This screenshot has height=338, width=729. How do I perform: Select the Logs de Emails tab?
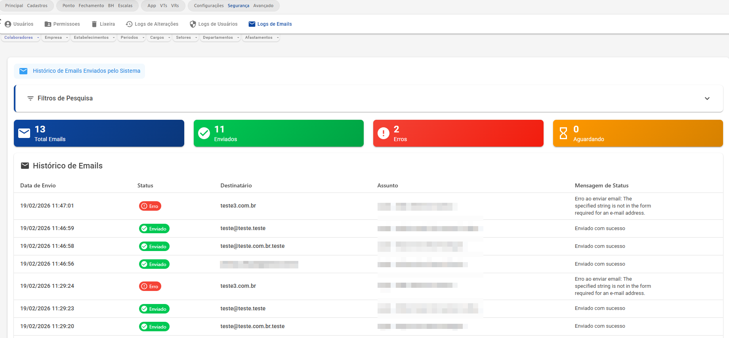coord(270,24)
